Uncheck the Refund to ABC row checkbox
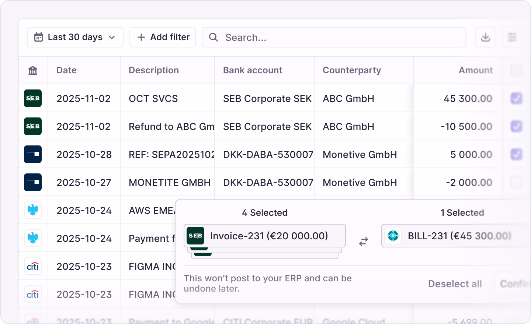 pos(517,126)
